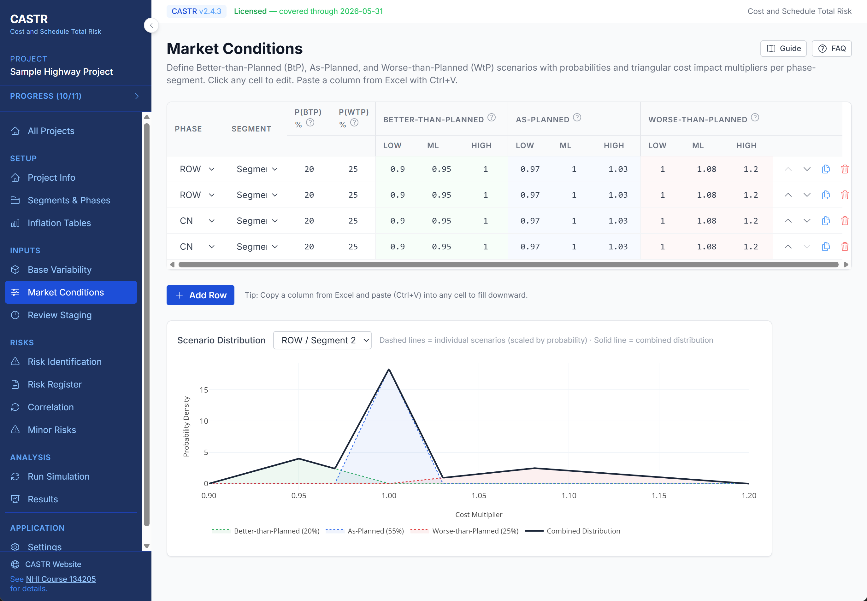Open the Base Variability input page
The width and height of the screenshot is (867, 601).
tap(60, 269)
